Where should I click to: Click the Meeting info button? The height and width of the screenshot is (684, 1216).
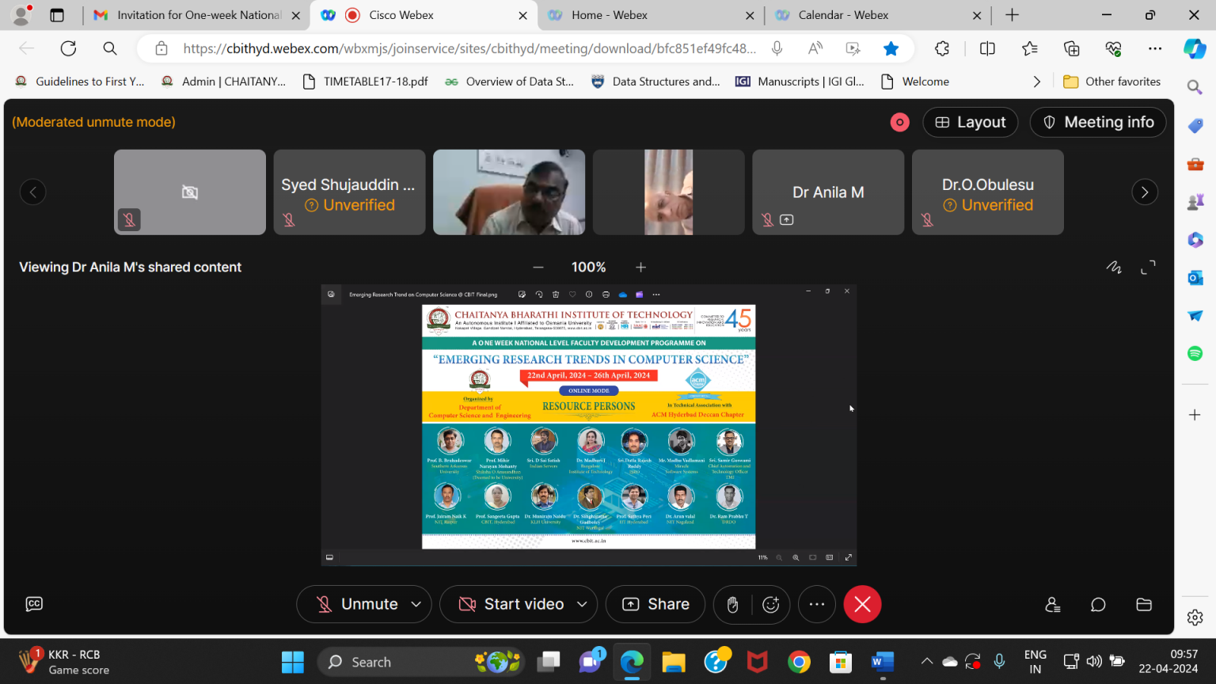[1097, 122]
